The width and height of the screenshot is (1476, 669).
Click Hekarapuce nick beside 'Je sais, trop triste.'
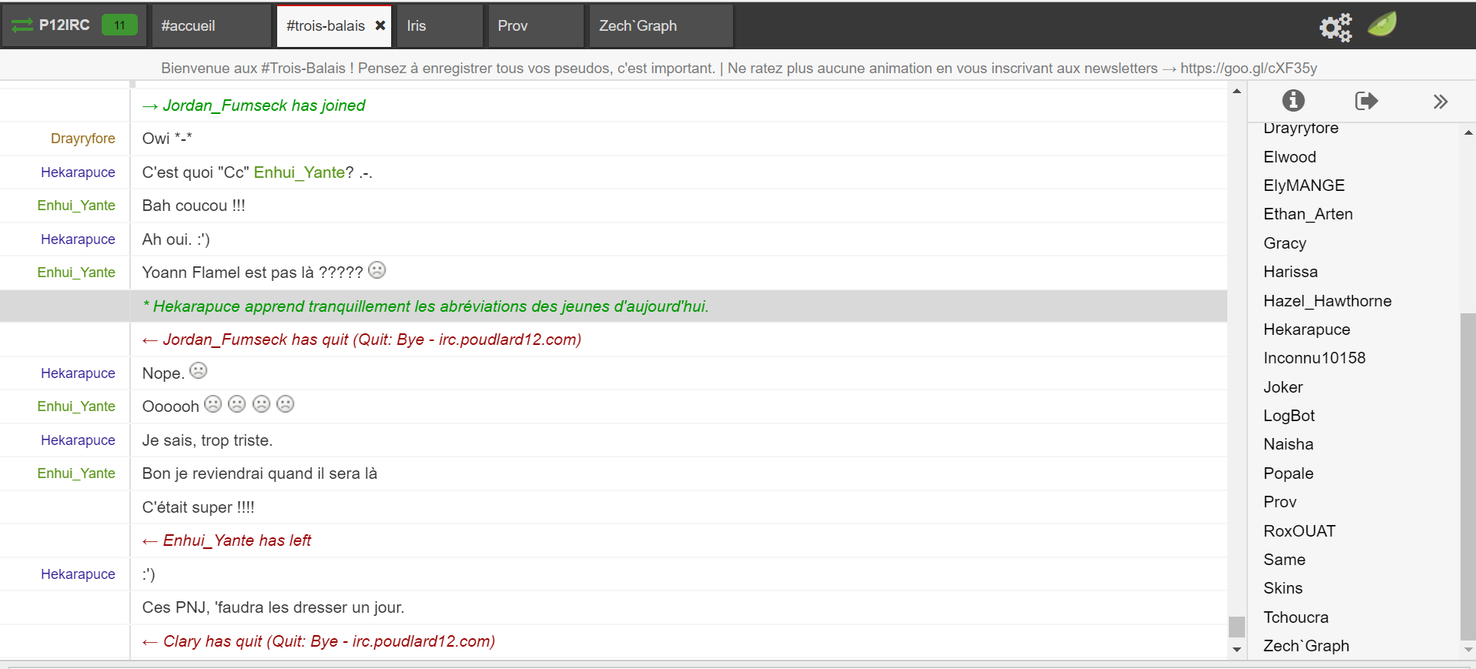tap(78, 440)
